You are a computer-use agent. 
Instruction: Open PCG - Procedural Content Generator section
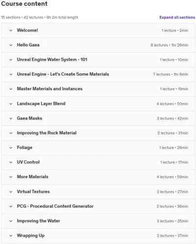(55, 206)
